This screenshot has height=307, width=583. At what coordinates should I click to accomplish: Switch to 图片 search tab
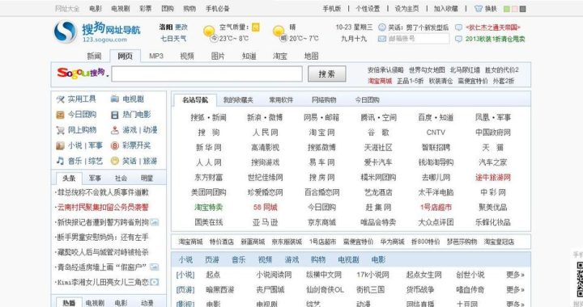(218, 56)
